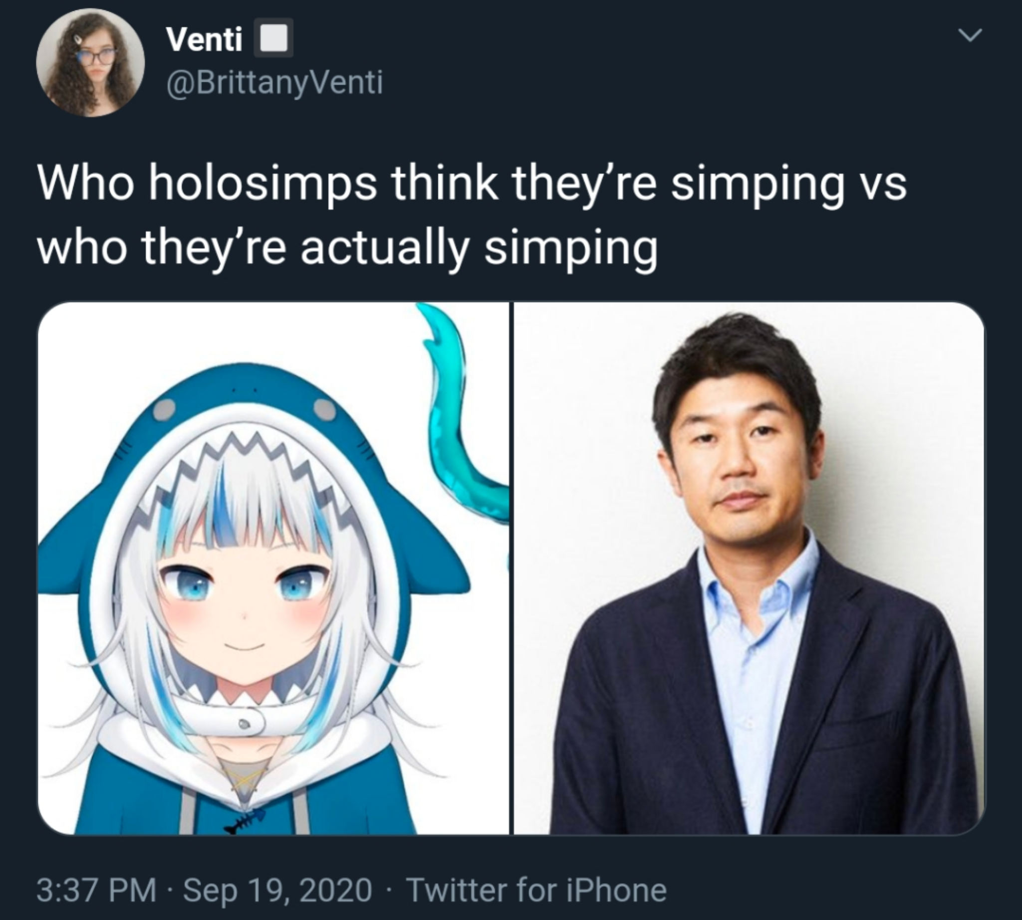Open the right photo of man in blazer

[750, 567]
